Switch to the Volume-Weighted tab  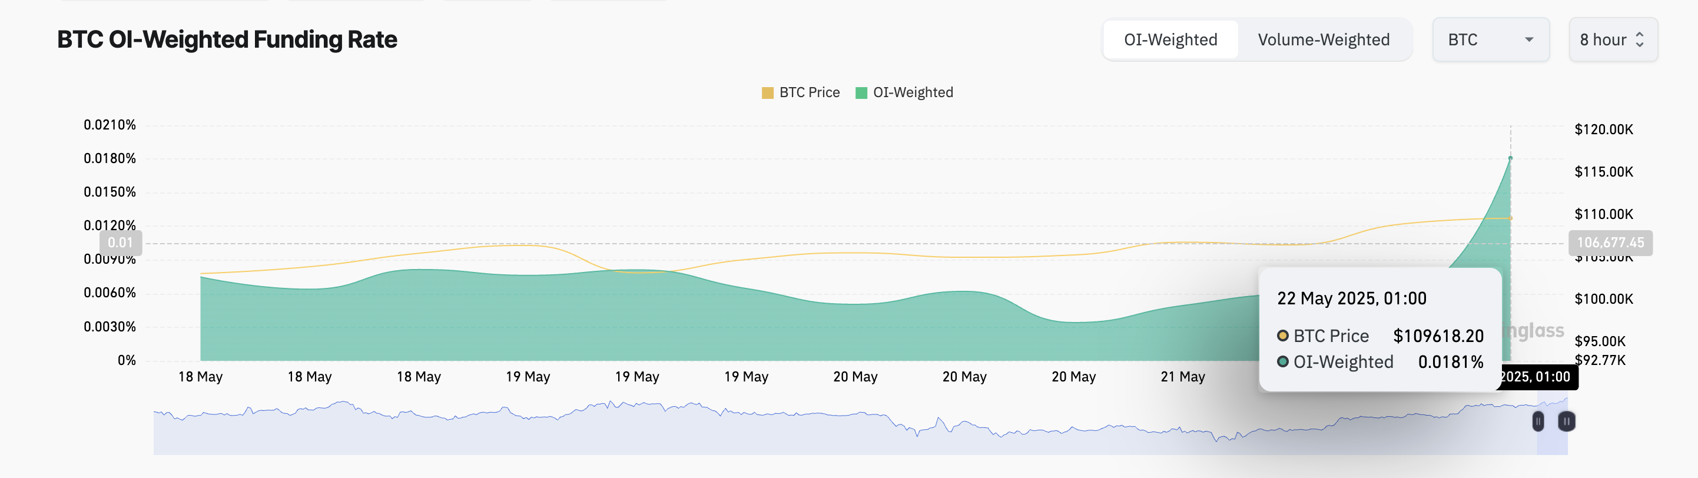click(x=1323, y=39)
